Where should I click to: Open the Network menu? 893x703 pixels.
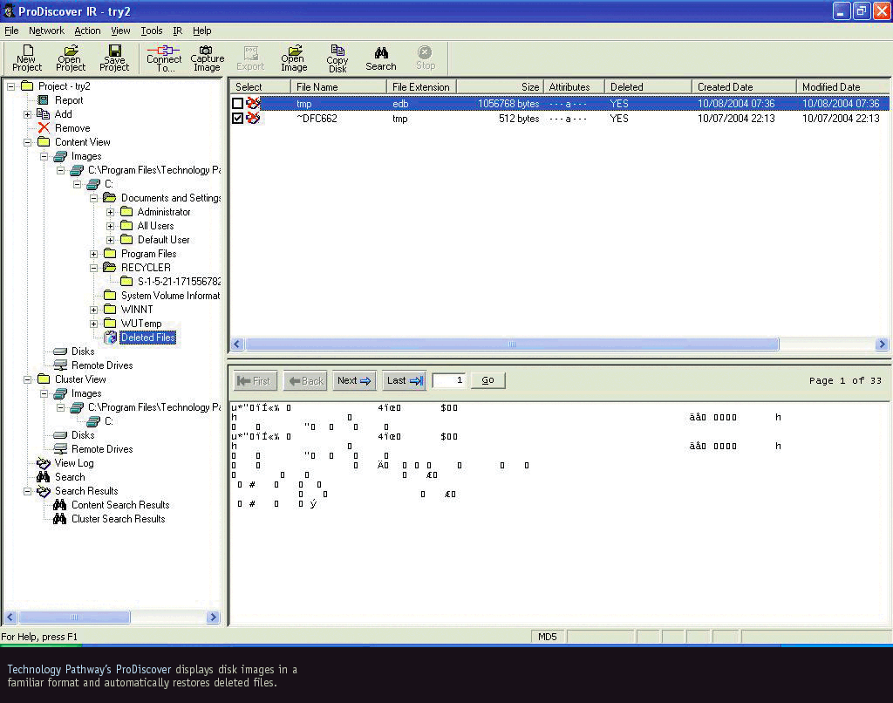click(46, 31)
